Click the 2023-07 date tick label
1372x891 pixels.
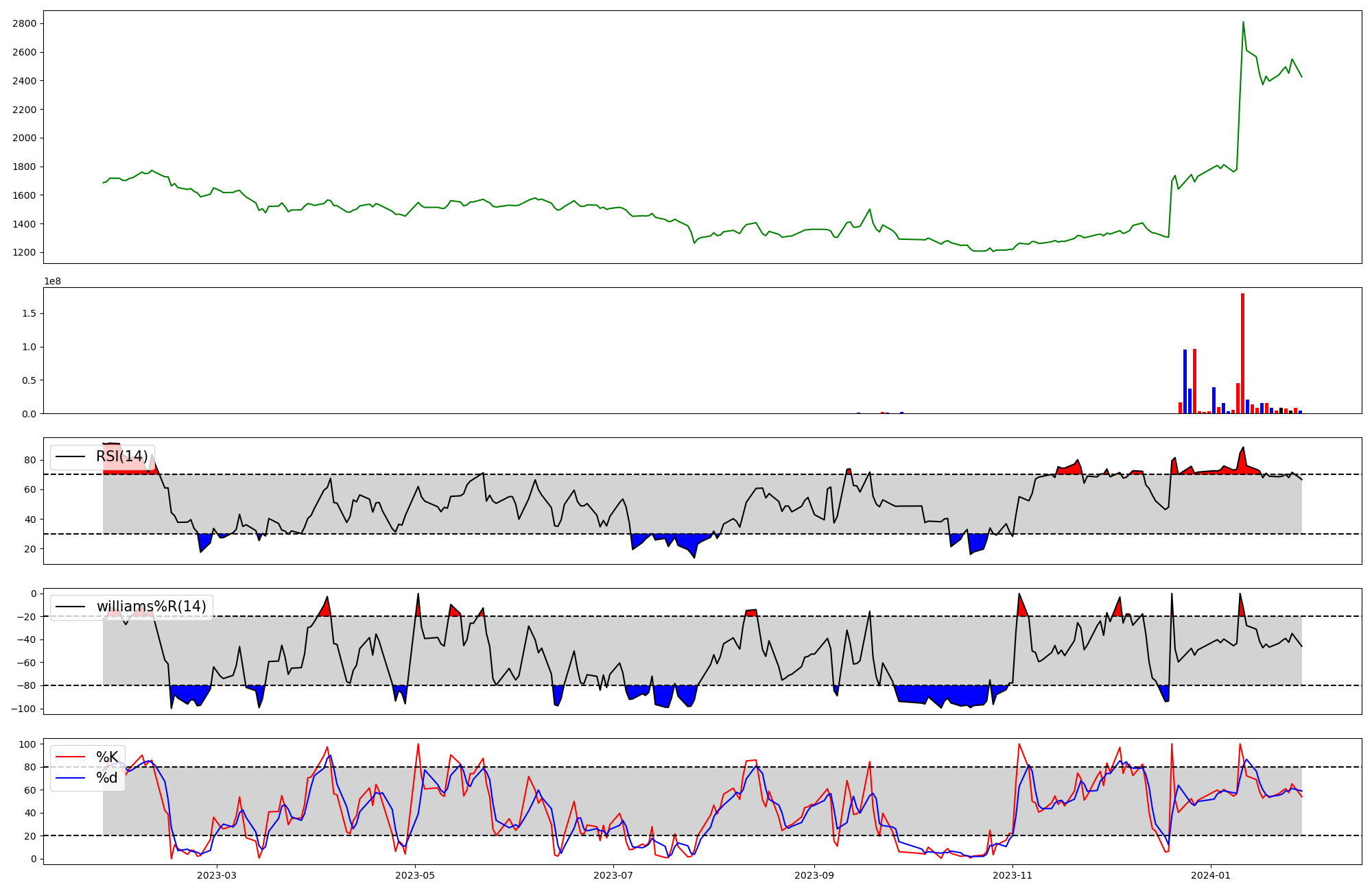pos(613,875)
